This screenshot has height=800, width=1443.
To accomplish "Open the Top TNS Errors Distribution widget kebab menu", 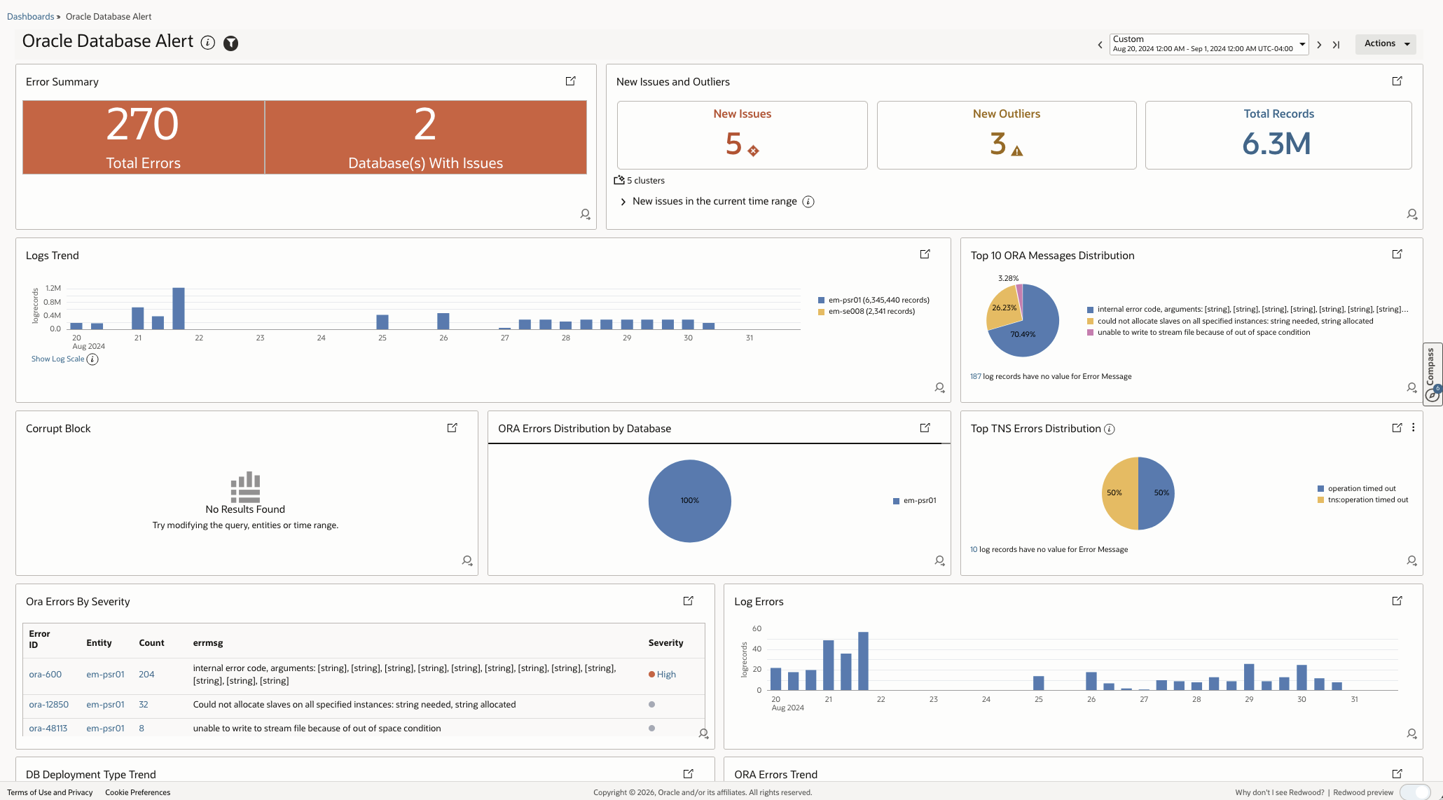I will [1413, 427].
